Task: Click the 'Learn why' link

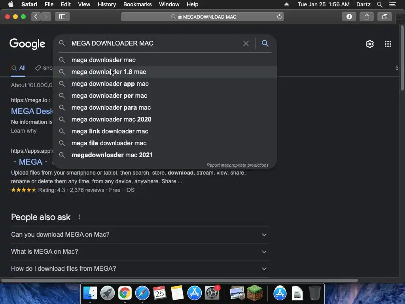Action: [24, 131]
